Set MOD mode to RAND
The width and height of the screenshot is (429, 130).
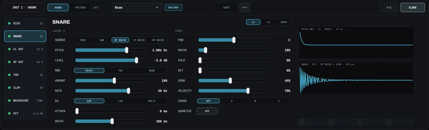(152, 70)
